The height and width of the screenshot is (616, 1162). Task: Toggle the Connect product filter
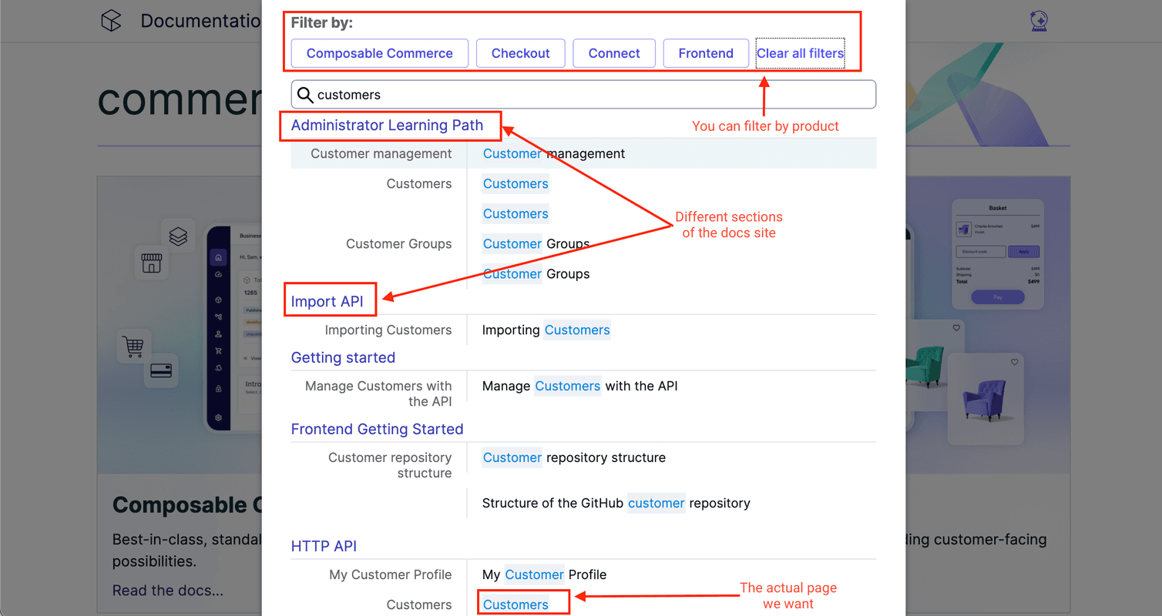coord(614,53)
